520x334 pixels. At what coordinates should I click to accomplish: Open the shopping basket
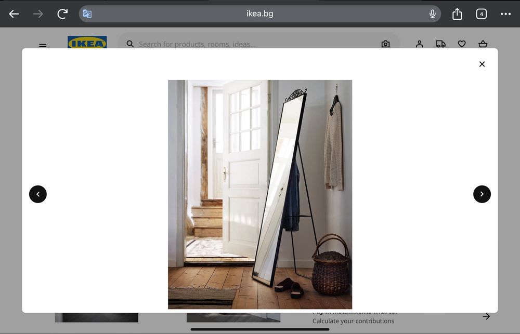click(x=483, y=44)
